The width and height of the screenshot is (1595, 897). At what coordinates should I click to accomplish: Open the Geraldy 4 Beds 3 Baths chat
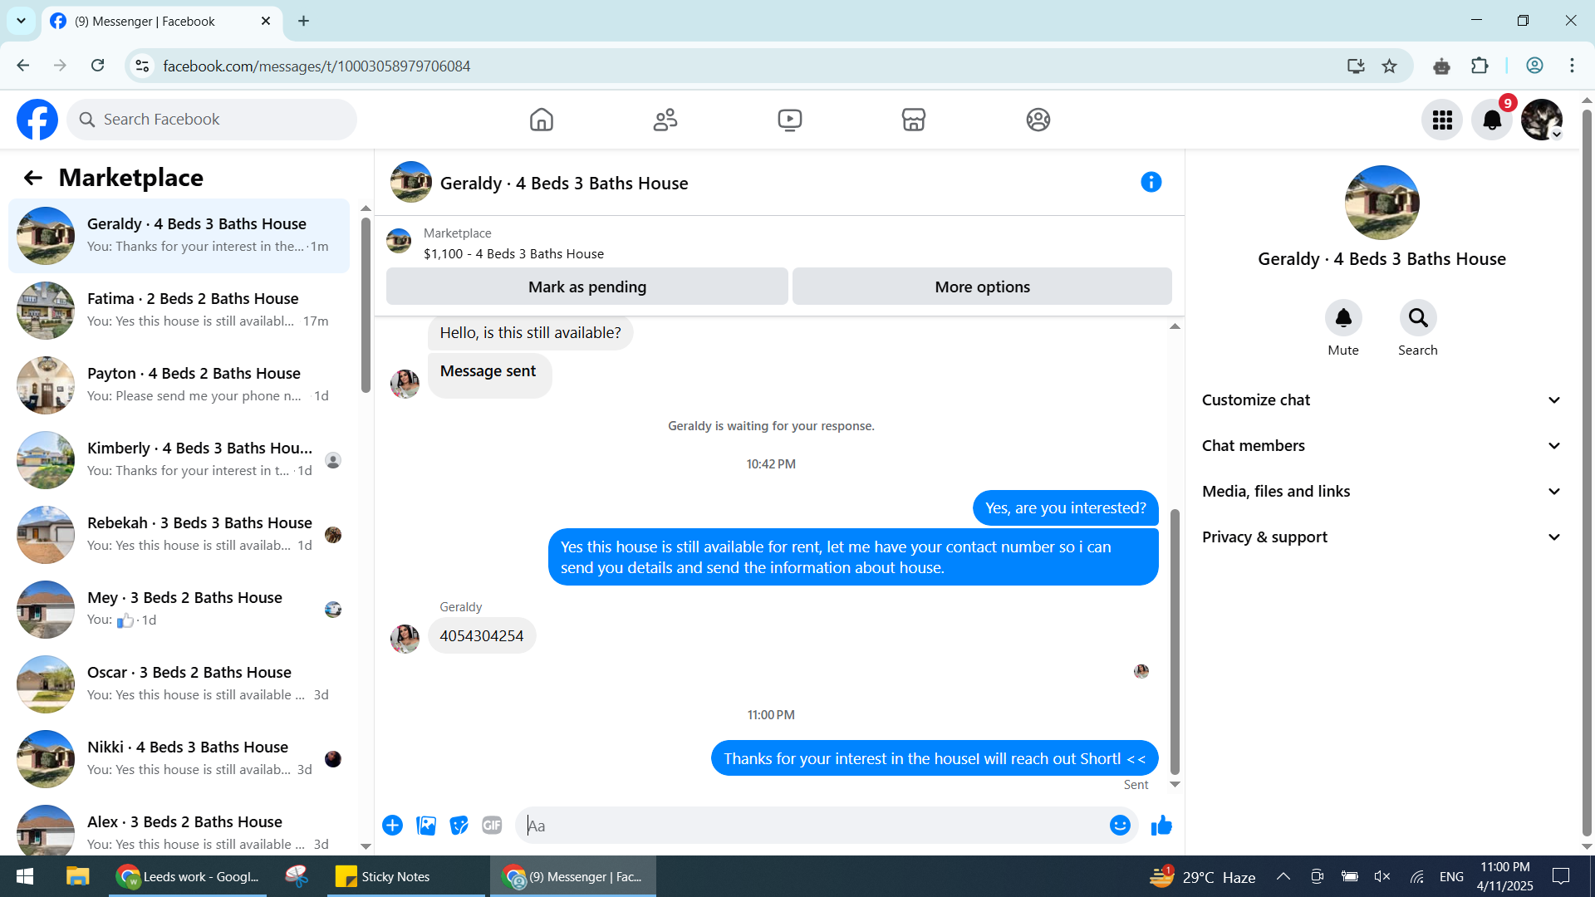[x=179, y=236]
